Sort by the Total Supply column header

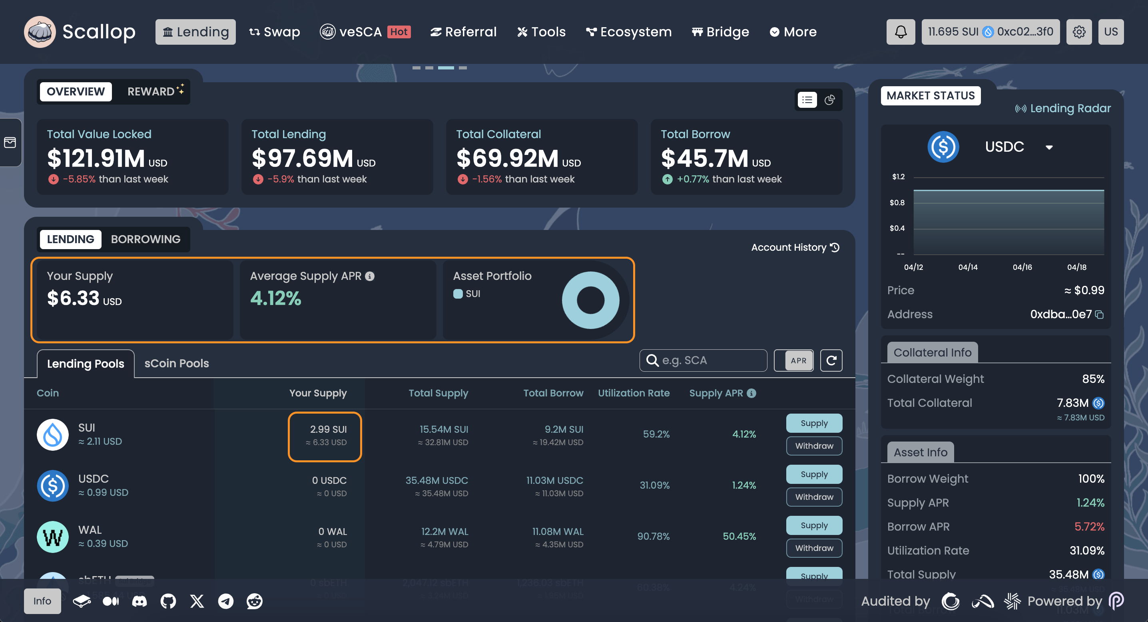pyautogui.click(x=438, y=393)
